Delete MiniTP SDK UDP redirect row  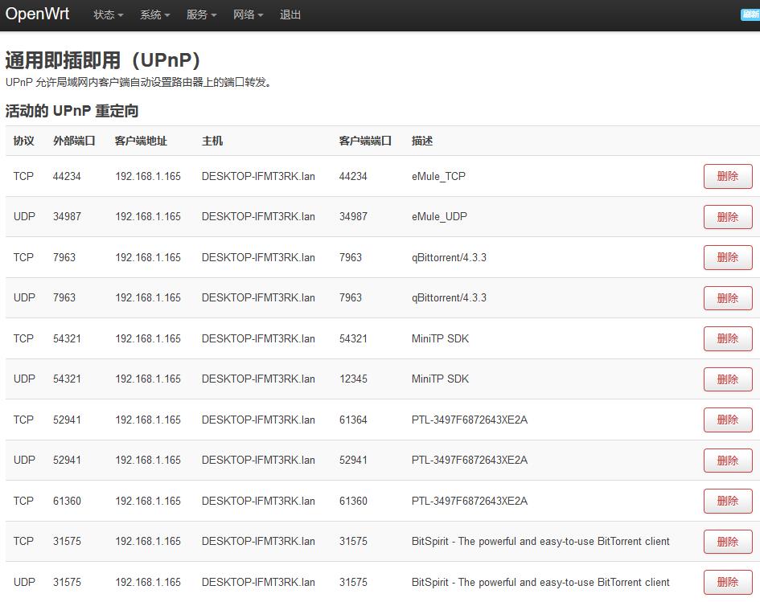pos(727,379)
